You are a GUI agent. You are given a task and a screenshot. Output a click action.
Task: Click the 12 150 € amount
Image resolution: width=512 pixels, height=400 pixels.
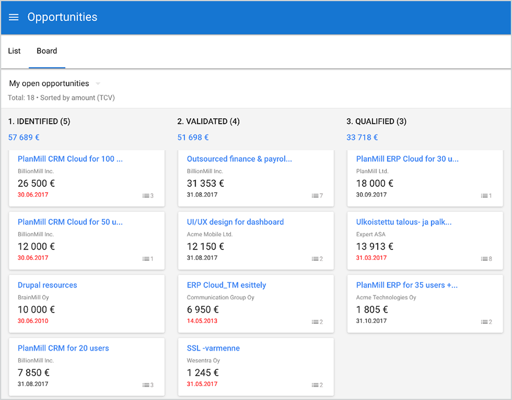click(x=205, y=247)
